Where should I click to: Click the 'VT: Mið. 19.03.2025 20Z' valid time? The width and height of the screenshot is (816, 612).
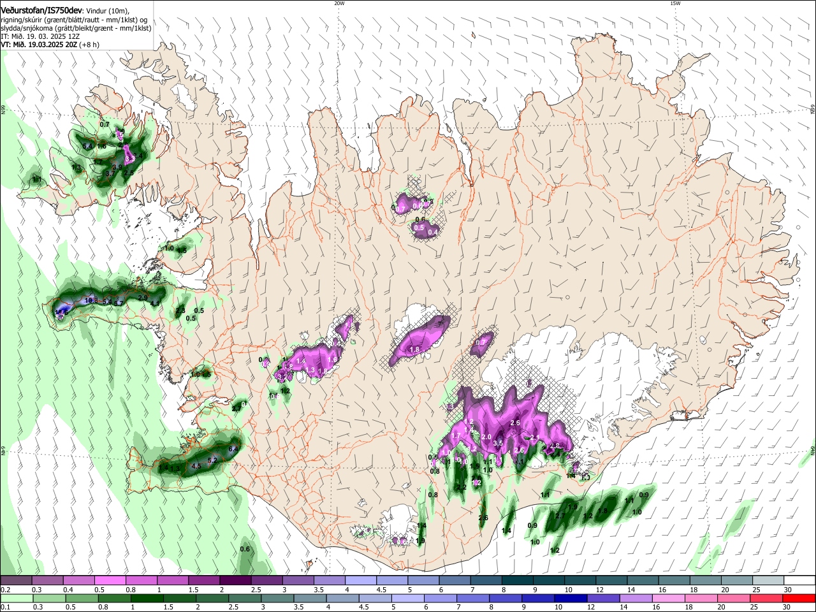[40, 45]
